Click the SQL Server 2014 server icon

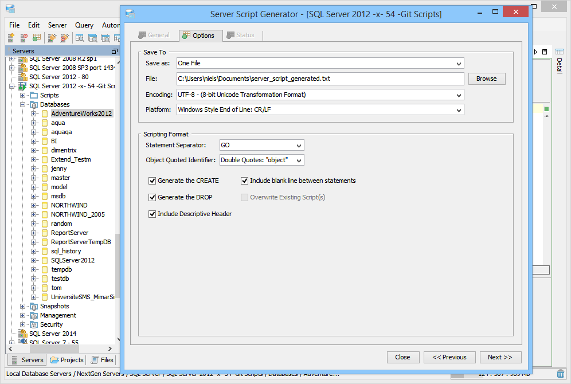pyautogui.click(x=23, y=334)
